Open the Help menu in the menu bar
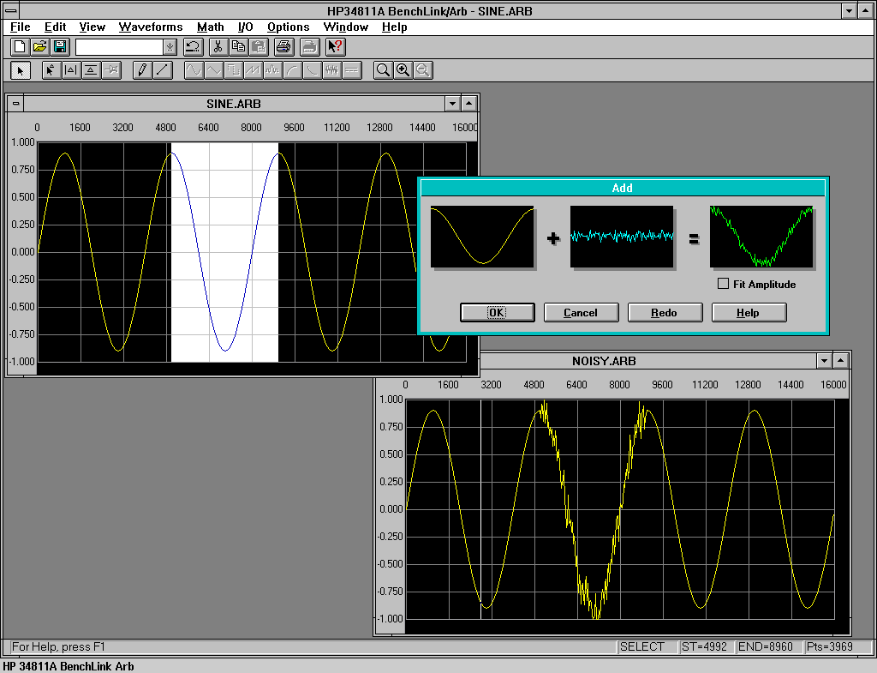Viewport: 877px width, 673px height. click(x=394, y=27)
